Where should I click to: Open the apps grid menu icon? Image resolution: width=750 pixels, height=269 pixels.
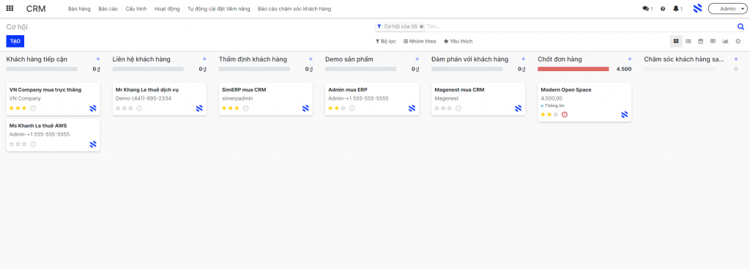click(x=10, y=9)
